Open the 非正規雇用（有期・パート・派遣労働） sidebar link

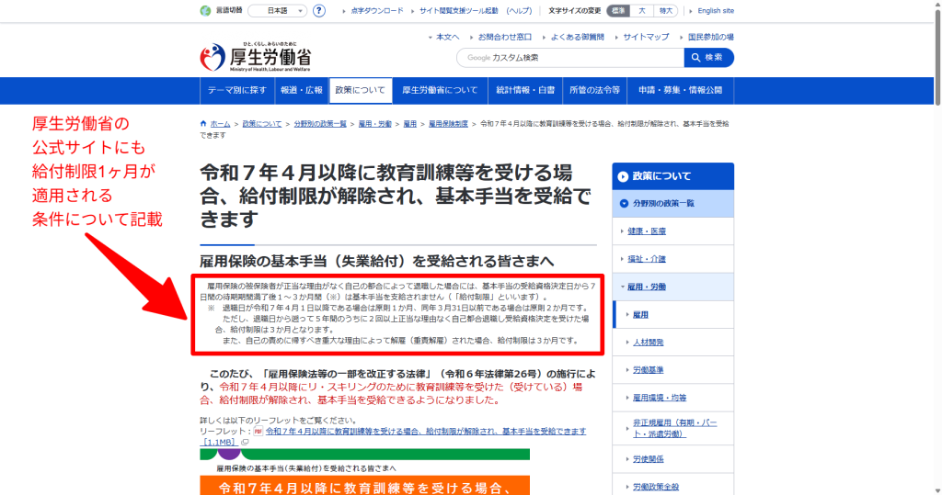pyautogui.click(x=674, y=428)
